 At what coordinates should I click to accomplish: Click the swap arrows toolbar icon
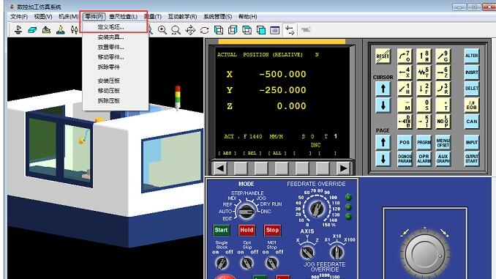tap(290, 30)
